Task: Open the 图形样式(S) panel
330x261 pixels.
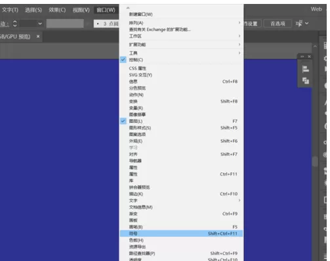Action: [x=182, y=128]
